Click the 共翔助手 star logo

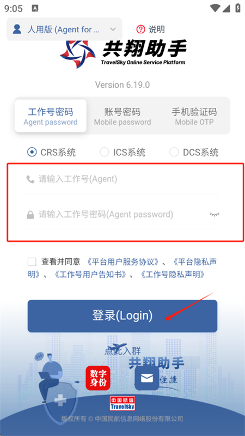click(x=77, y=54)
